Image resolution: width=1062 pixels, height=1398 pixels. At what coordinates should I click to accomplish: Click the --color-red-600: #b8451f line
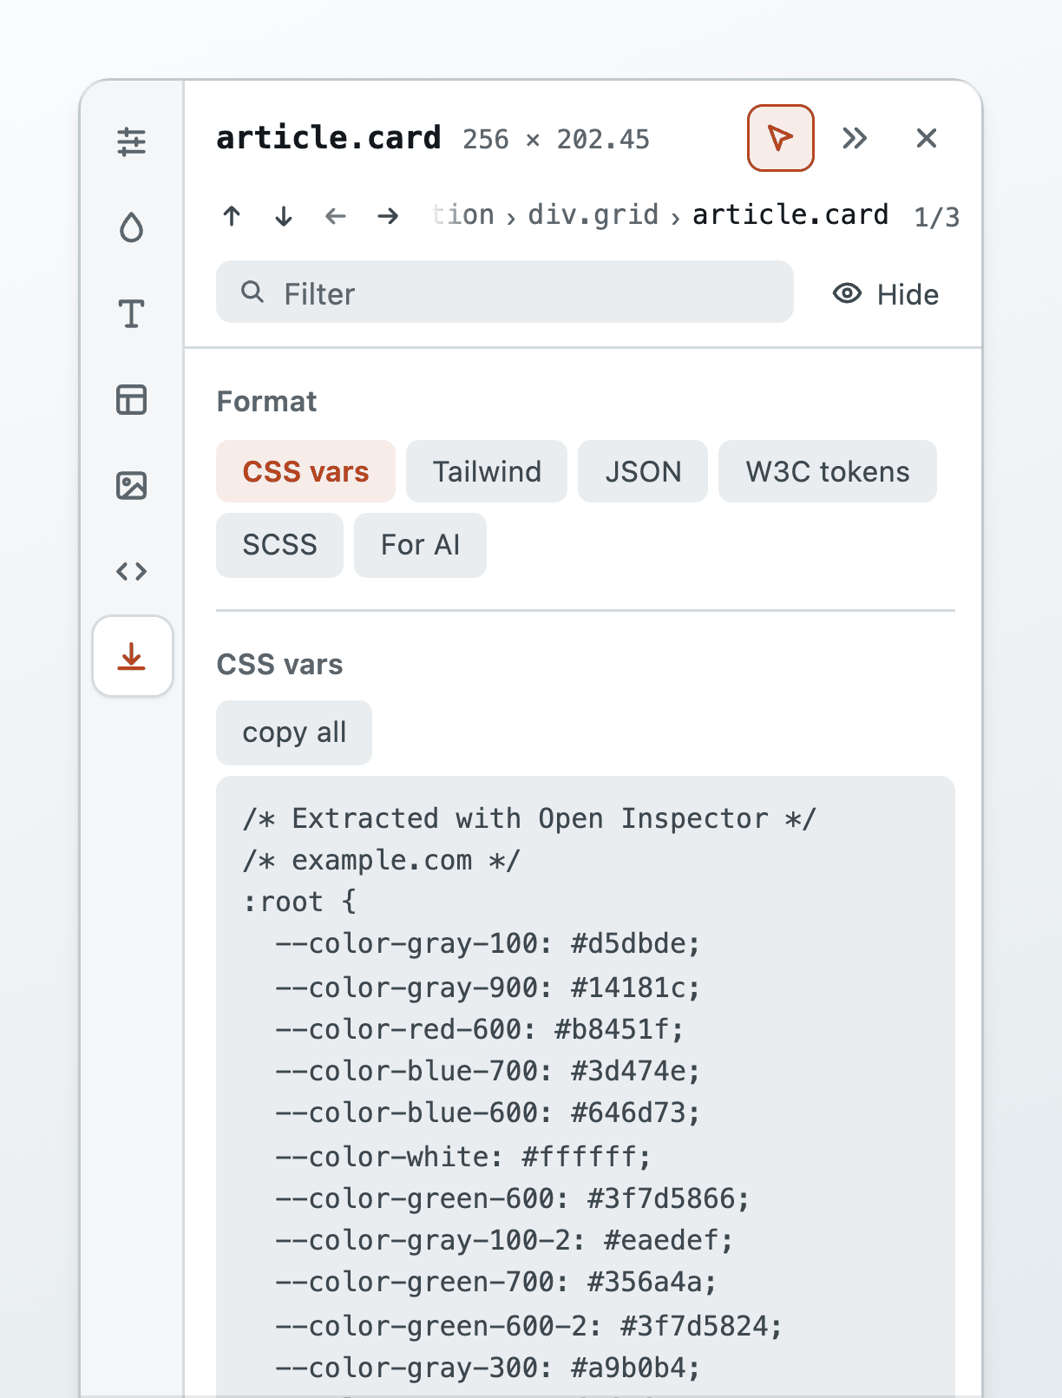pyautogui.click(x=480, y=1029)
